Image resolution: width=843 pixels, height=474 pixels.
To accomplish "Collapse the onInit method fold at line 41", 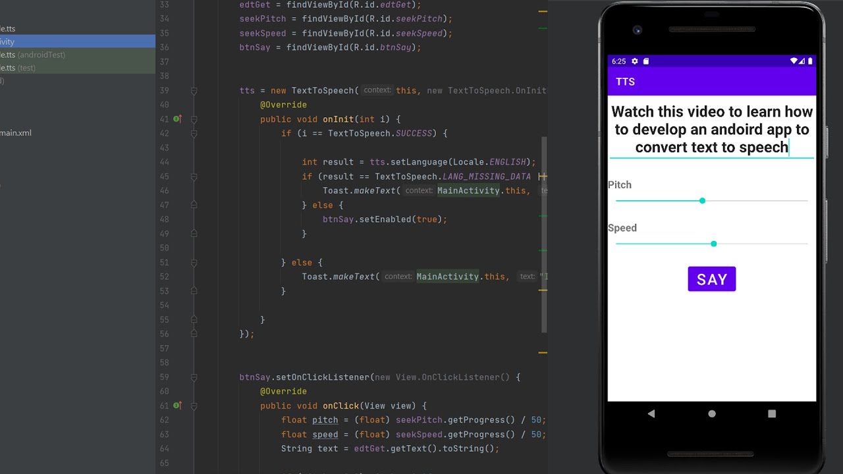I will tap(194, 119).
